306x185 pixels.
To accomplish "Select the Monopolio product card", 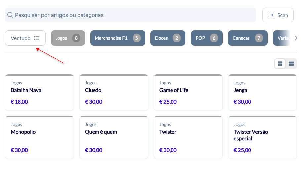I will 39,138.
